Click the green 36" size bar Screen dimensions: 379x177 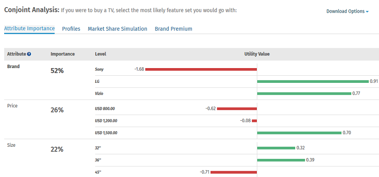(x=280, y=160)
